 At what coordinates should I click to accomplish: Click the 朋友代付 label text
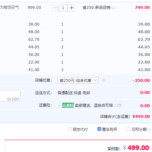coord(80,129)
